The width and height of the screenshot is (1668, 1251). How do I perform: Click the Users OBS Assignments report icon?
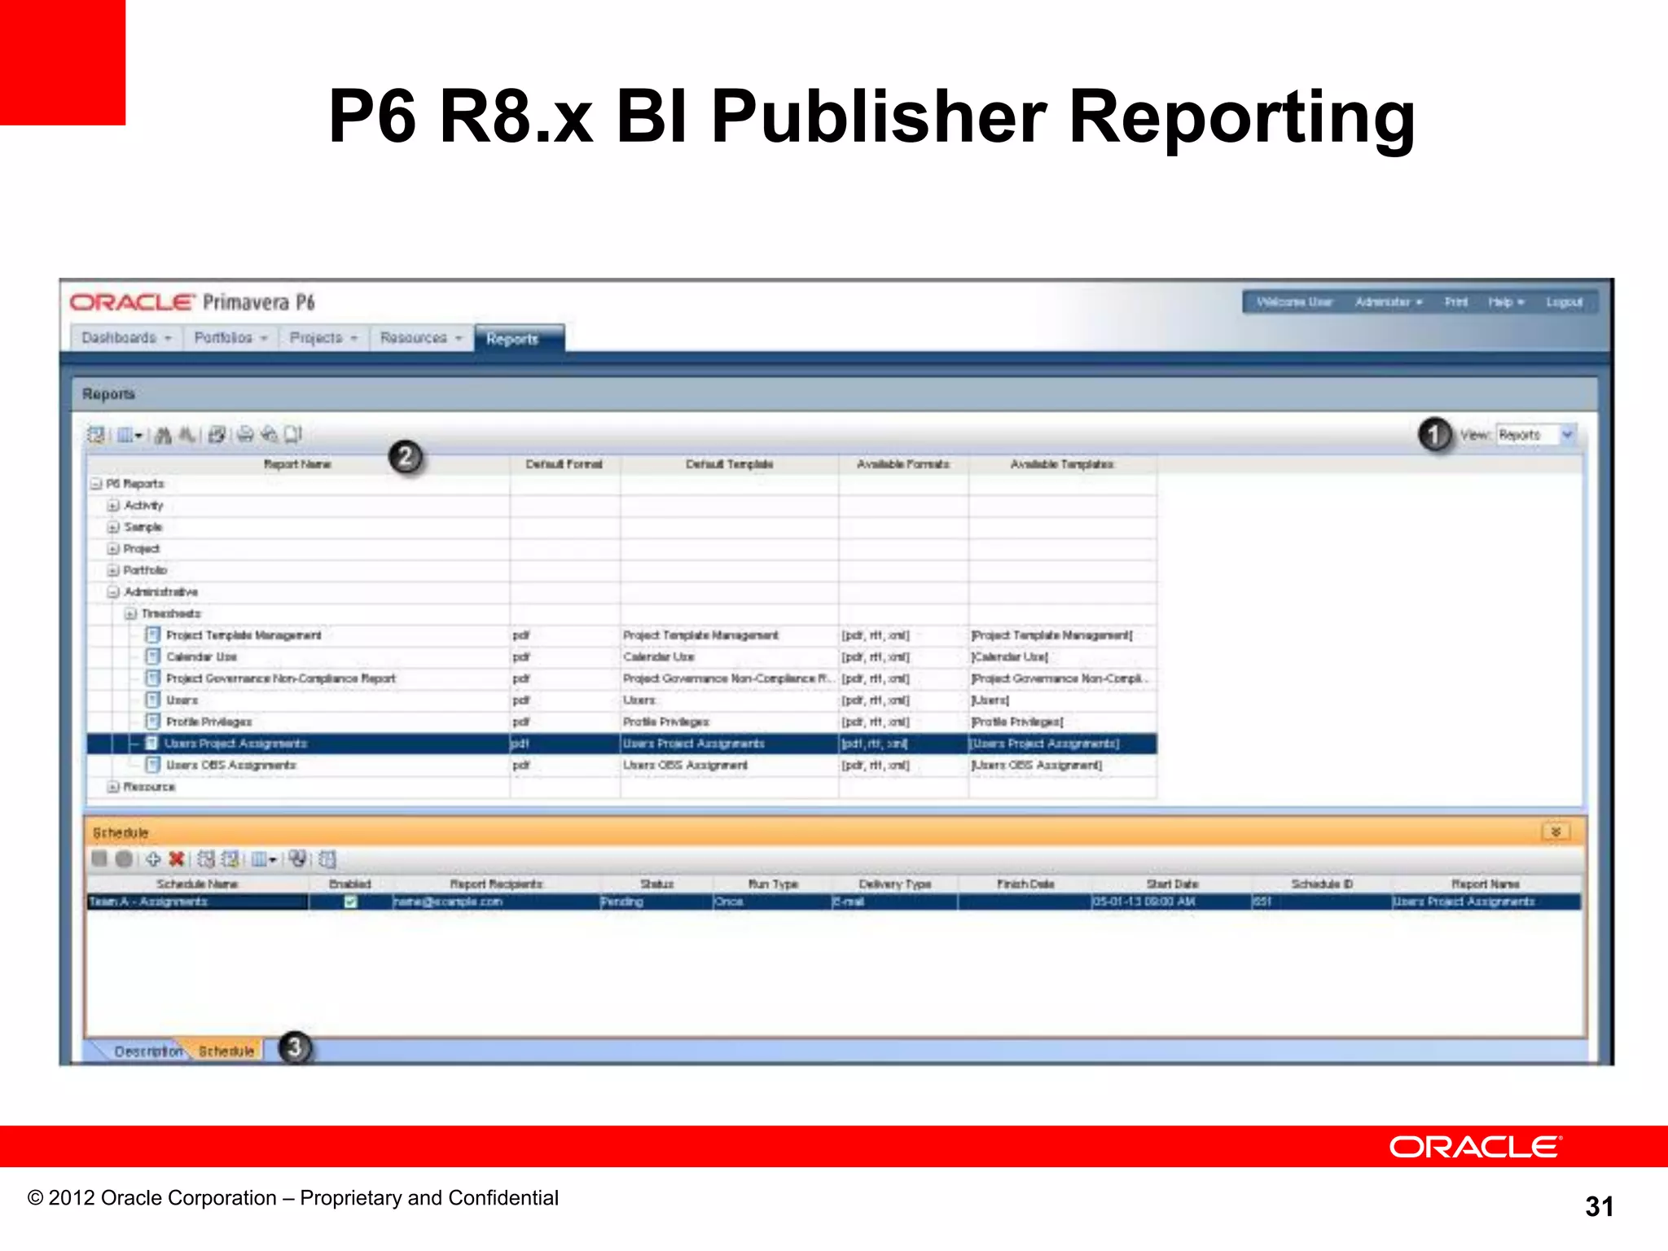click(x=152, y=765)
